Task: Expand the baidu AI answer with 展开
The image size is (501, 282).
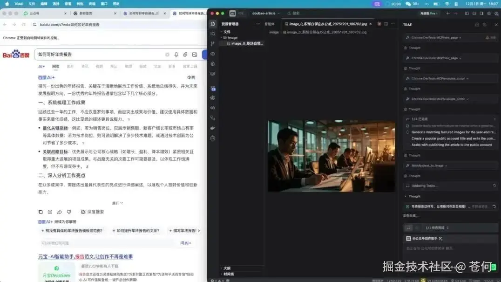Action: [117, 203]
